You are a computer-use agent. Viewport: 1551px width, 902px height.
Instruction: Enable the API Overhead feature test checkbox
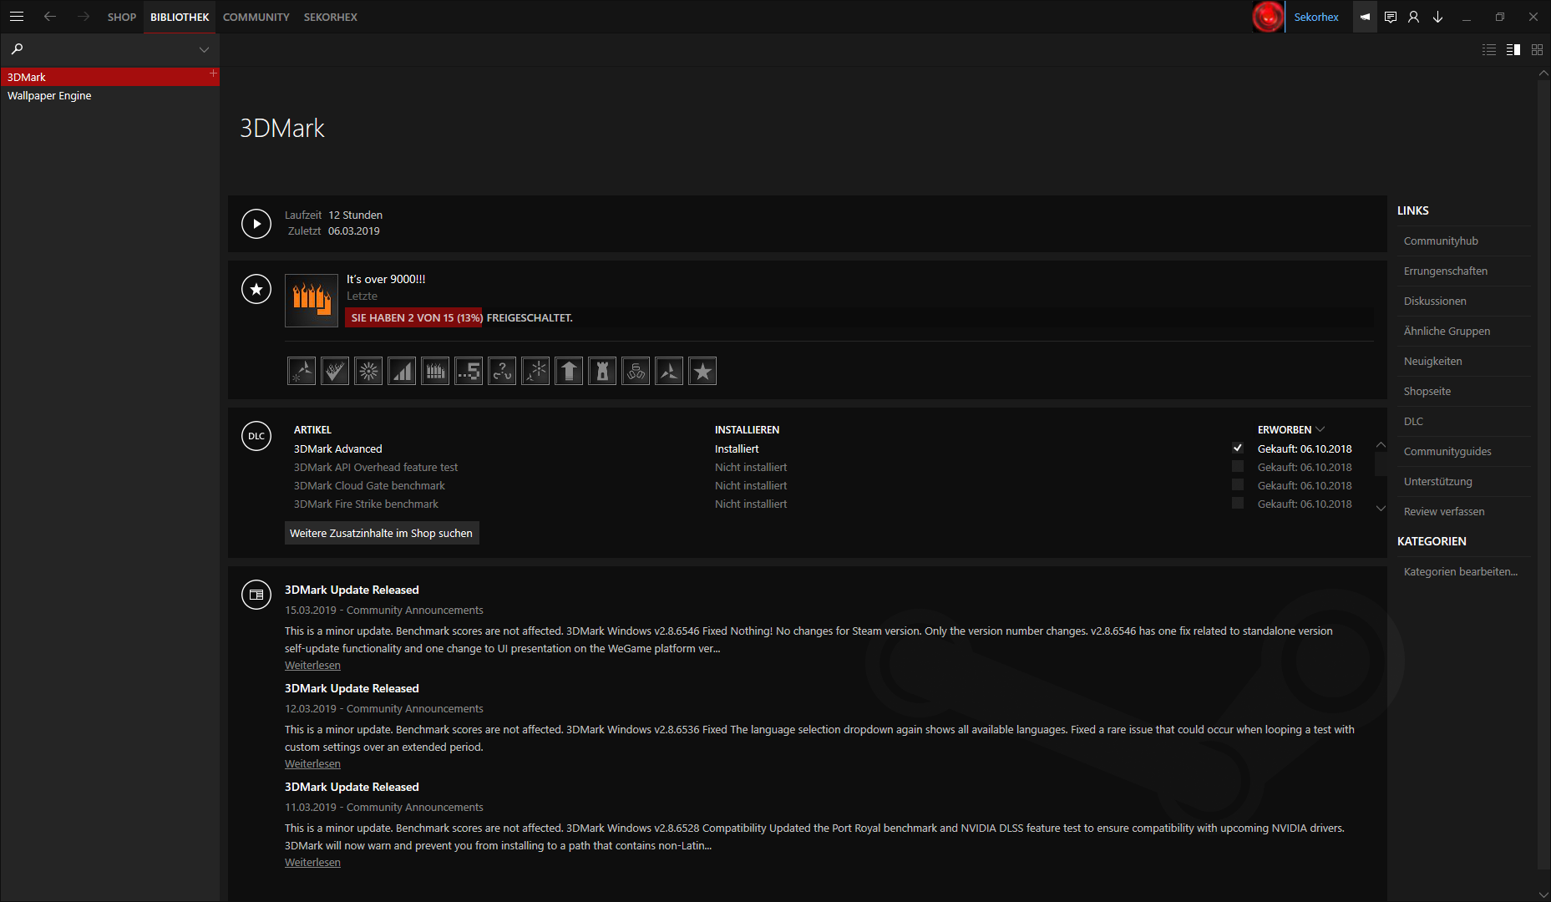click(x=1238, y=466)
